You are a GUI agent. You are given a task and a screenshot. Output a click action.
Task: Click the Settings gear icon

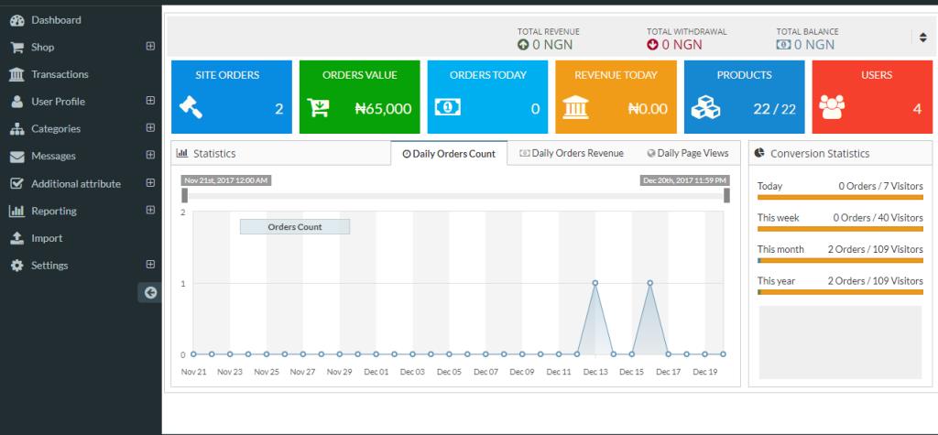pos(16,266)
